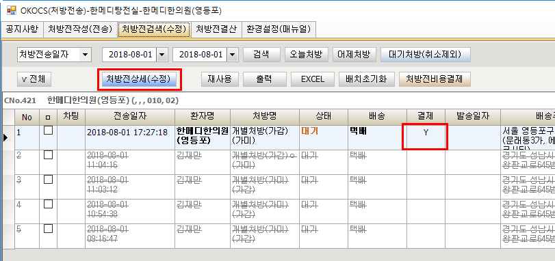Click the 출력 print button

[264, 79]
